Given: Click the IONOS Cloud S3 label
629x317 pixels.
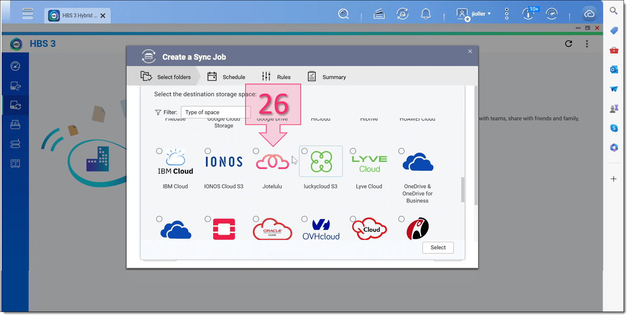Looking at the screenshot, I should 224,186.
